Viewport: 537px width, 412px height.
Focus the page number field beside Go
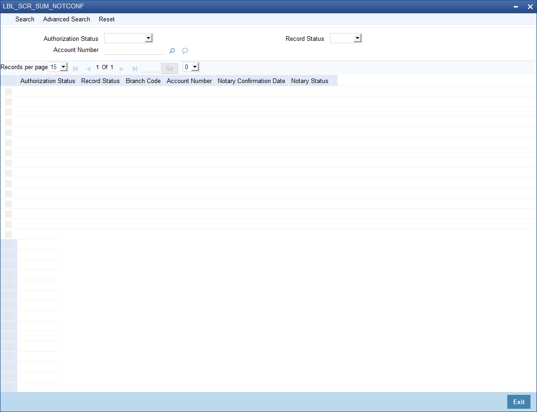[x=151, y=68]
